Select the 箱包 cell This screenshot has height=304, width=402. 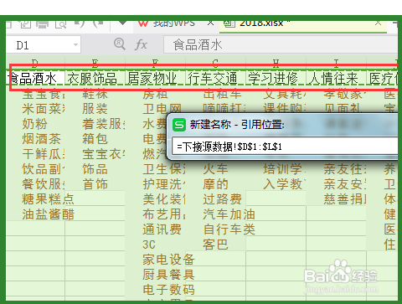coord(95,139)
